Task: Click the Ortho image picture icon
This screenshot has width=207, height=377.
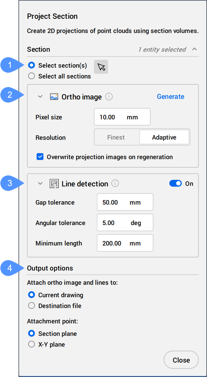Action: point(54,97)
